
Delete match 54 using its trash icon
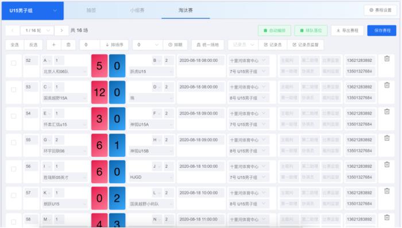pyautogui.click(x=387, y=112)
